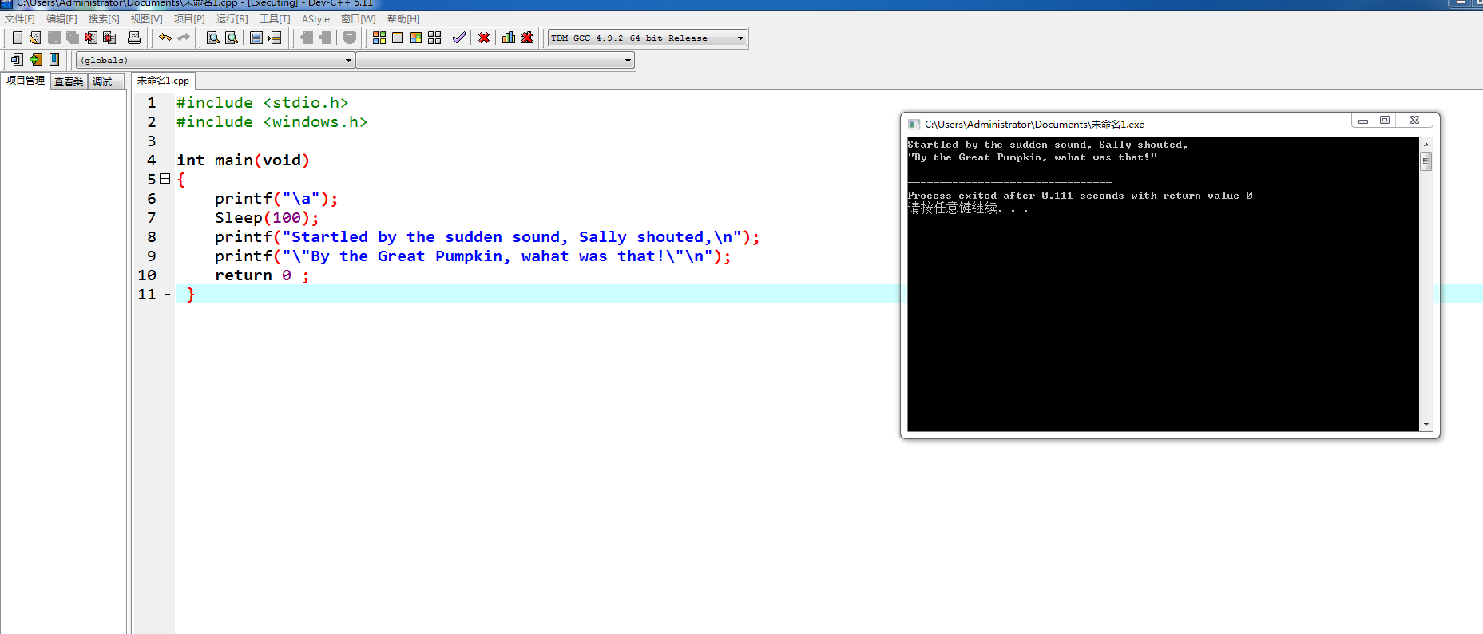This screenshot has width=1483, height=634.
Task: Stop execution with the red X icon
Action: coord(484,38)
